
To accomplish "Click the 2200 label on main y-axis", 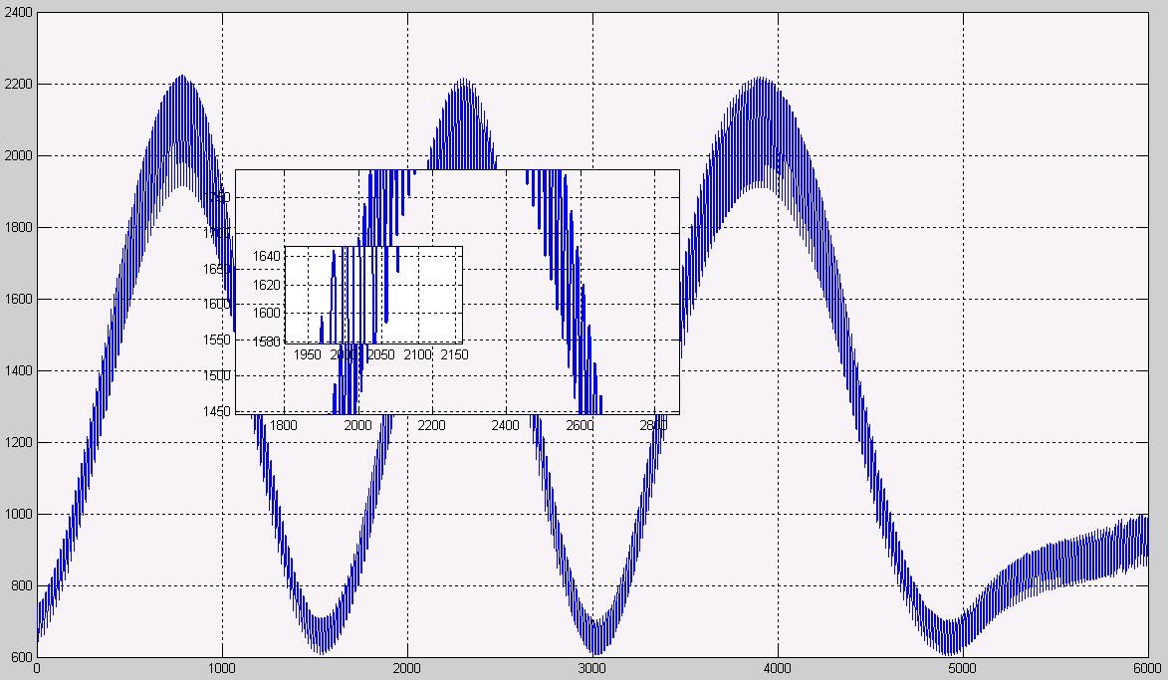I will pos(19,85).
